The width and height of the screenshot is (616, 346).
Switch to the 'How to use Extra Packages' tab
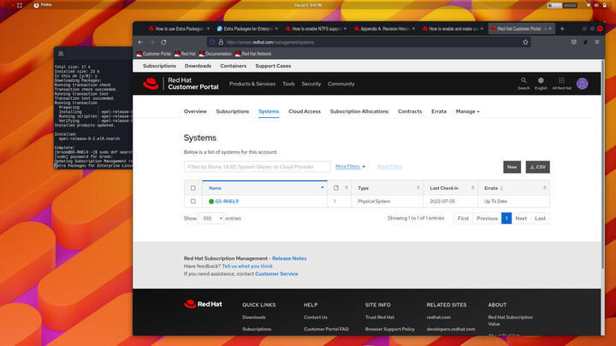[x=179, y=29]
